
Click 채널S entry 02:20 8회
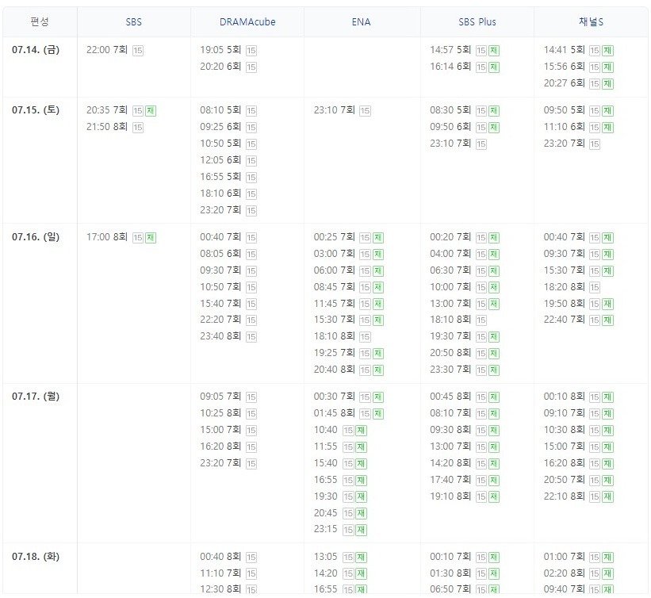click(565, 573)
